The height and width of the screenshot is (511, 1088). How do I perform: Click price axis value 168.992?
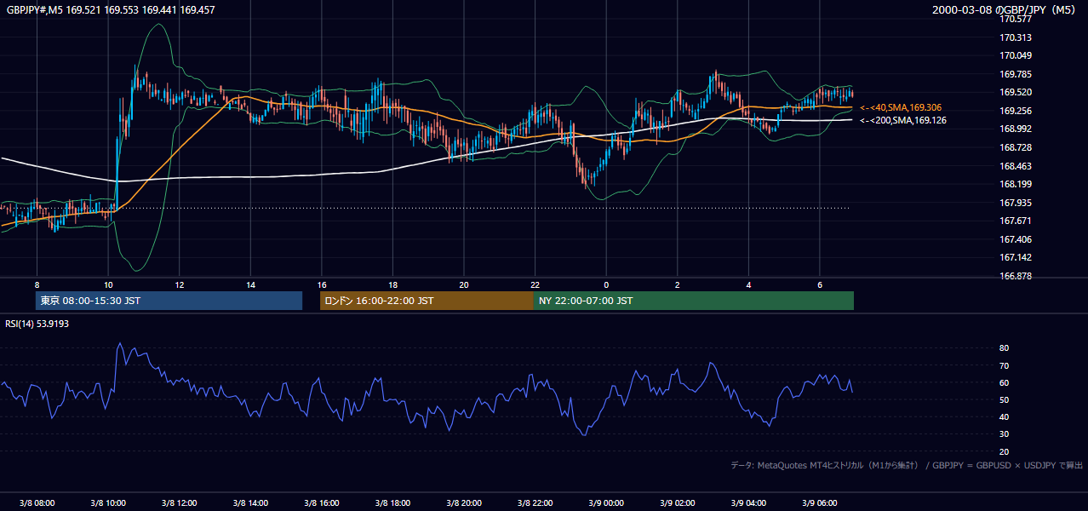(1015, 129)
